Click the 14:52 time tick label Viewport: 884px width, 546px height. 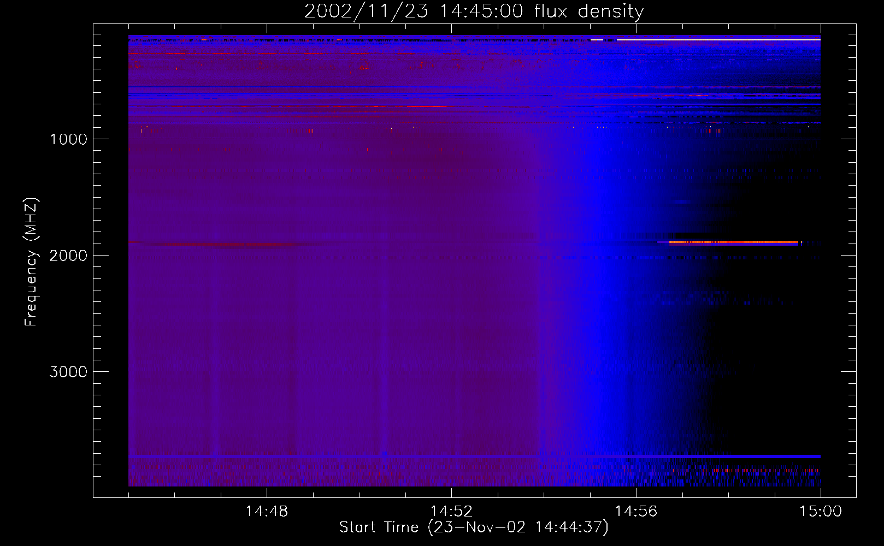click(x=451, y=512)
